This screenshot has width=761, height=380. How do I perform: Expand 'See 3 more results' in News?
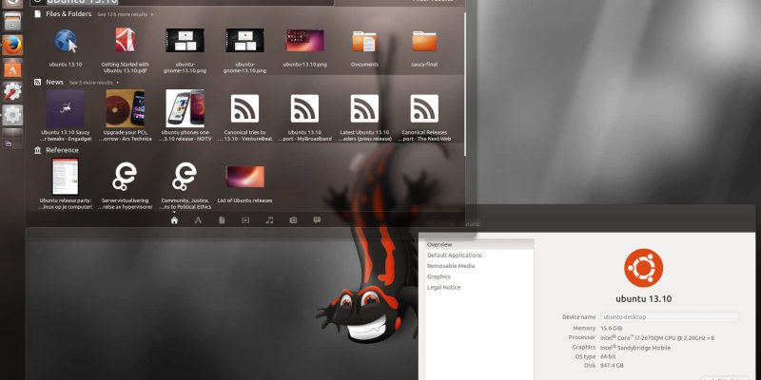coord(94,83)
